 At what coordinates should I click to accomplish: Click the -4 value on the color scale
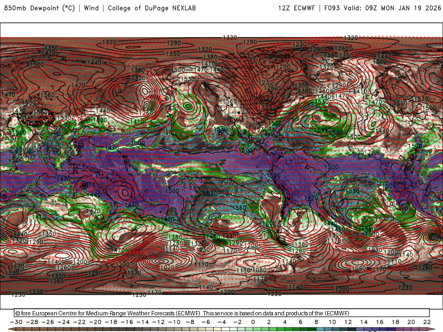click(222, 322)
